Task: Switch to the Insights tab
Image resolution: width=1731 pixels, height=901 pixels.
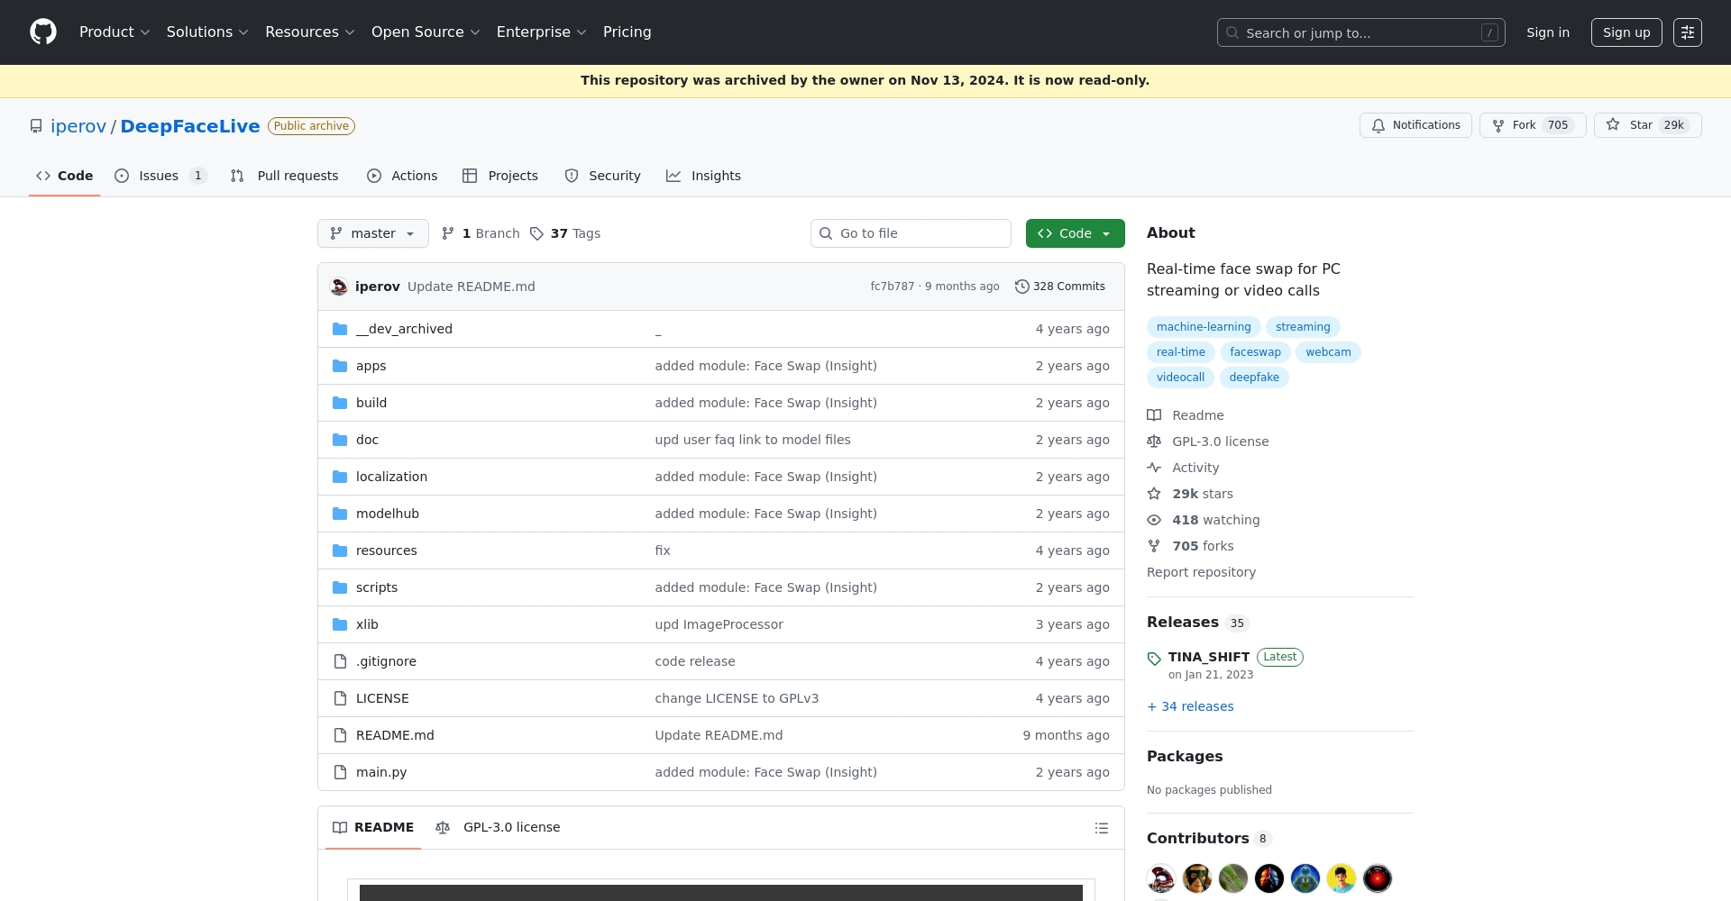Action: point(703,176)
